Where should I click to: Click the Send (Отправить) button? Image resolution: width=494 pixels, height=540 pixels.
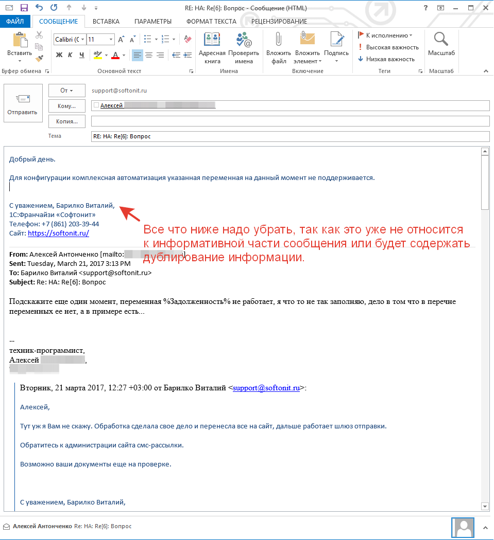click(23, 103)
